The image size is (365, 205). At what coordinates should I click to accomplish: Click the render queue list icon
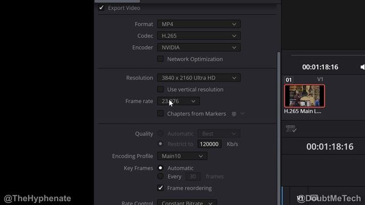coord(291,129)
